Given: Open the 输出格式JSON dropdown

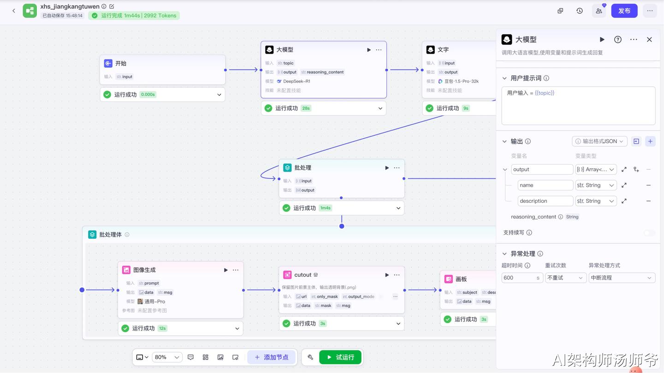Looking at the screenshot, I should [x=599, y=142].
